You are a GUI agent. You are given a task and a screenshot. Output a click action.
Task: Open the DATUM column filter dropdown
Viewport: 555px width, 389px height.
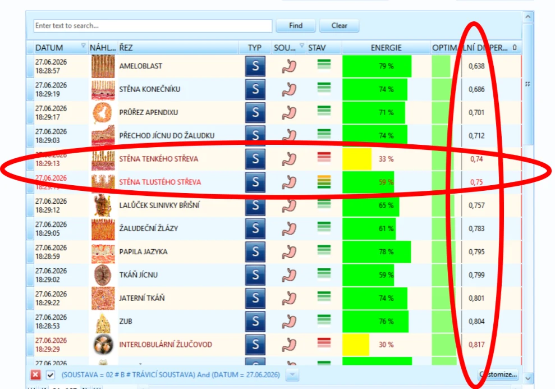[83, 45]
